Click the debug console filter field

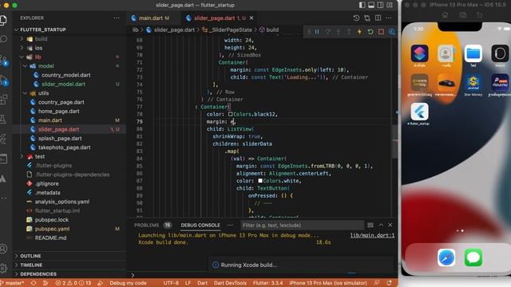[302, 225]
